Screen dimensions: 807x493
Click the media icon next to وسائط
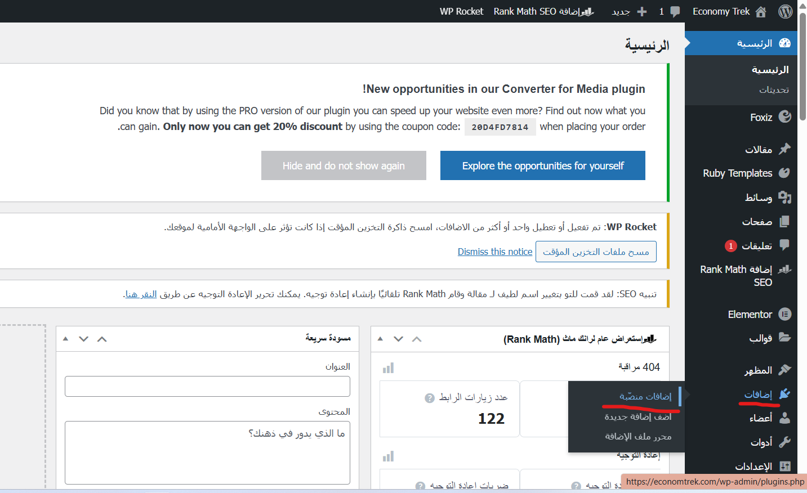784,197
